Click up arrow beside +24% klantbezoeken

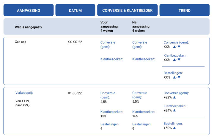pos(174,111)
